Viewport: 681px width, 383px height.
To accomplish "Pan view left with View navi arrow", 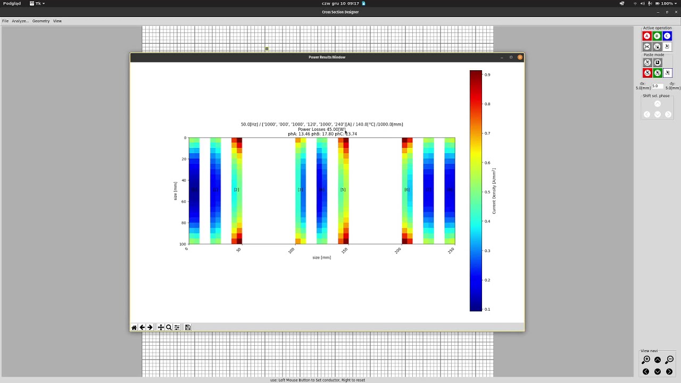I will coord(646,371).
